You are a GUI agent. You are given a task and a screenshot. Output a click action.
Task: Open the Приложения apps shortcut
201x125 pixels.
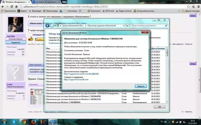[8, 11]
